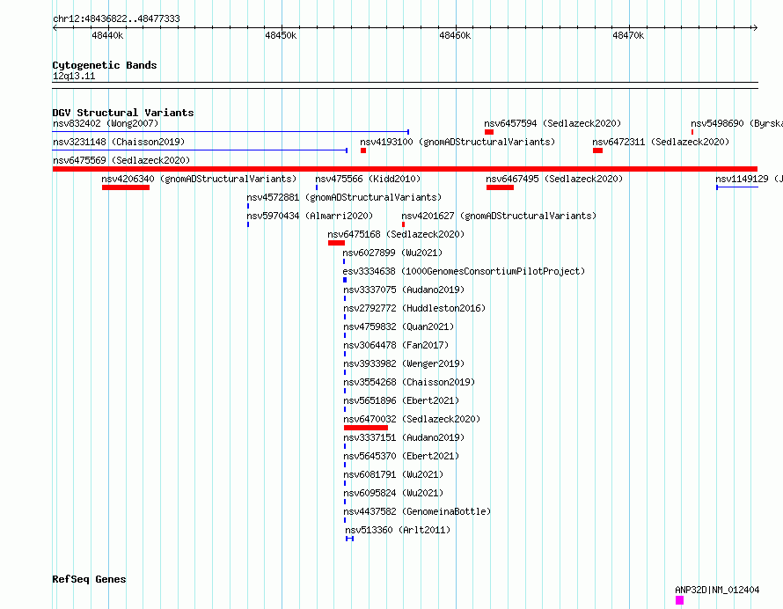Select nsv3231148 (Chaisson2019) variant label

[x=119, y=142]
